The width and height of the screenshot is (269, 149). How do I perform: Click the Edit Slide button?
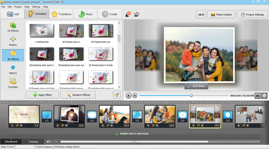click(196, 86)
